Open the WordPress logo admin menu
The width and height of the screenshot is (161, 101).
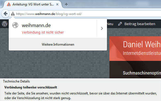coord(5,24)
